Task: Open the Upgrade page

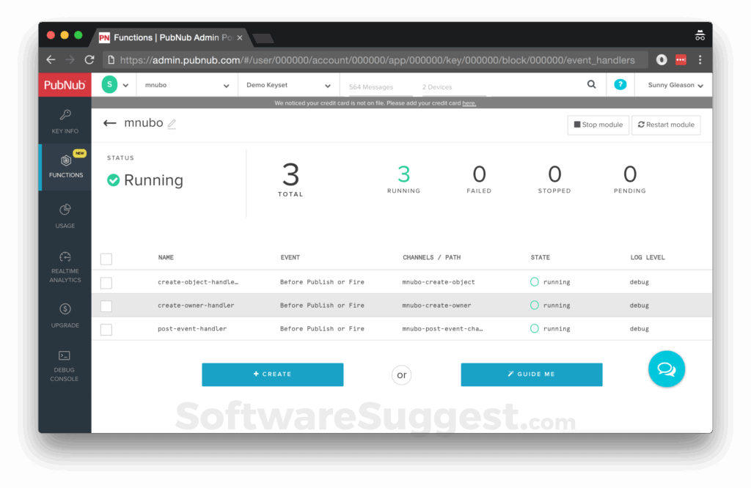Action: coord(65,317)
